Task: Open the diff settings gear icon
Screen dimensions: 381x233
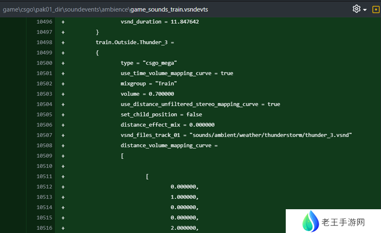Action: pos(356,9)
